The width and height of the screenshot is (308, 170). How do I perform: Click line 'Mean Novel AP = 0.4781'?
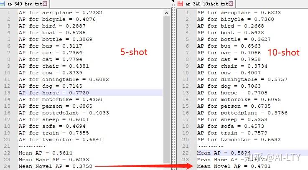click(x=234, y=166)
